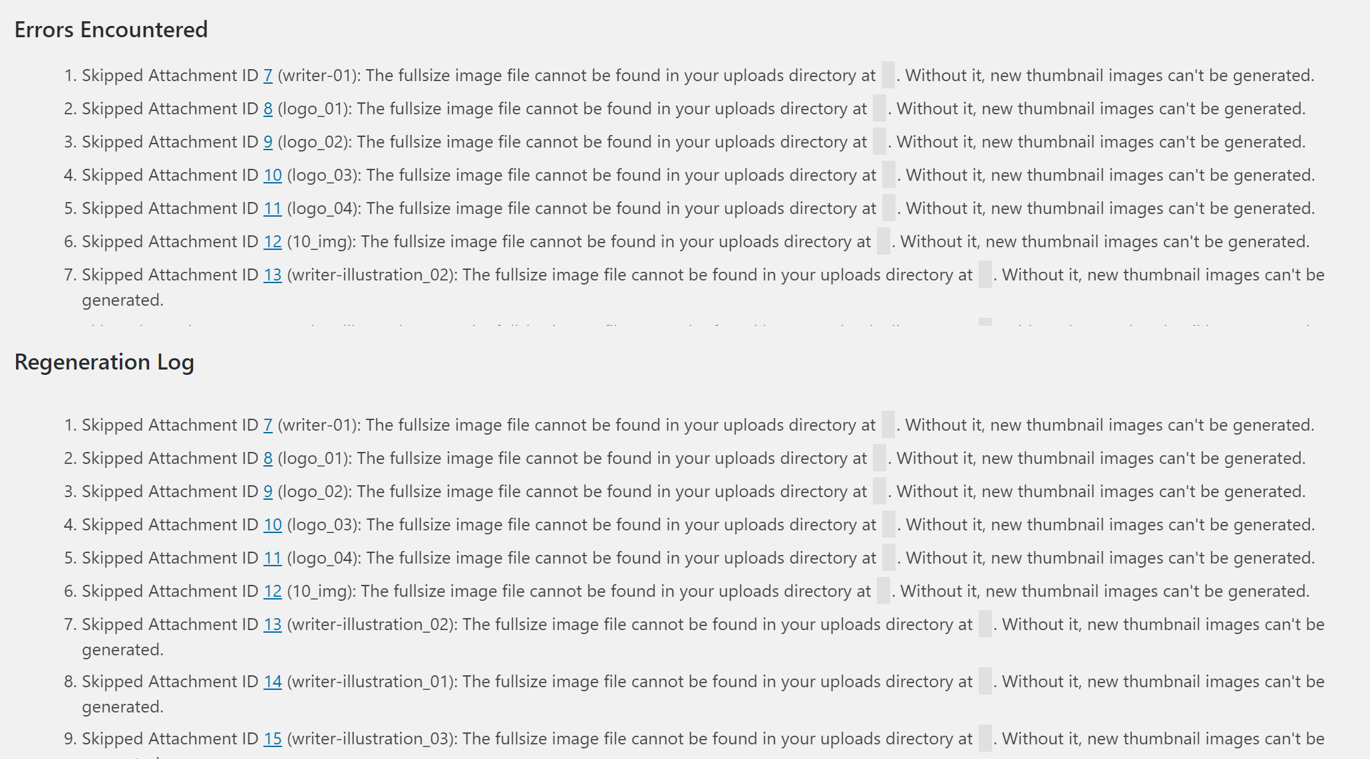The width and height of the screenshot is (1370, 759).
Task: Click the Errors Encountered heading
Action: point(111,30)
